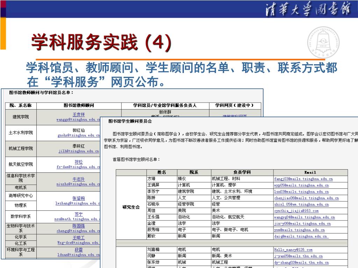The height and width of the screenshot is (268, 358).
Task: Open the 符松 advisor link
Action: coord(79,162)
